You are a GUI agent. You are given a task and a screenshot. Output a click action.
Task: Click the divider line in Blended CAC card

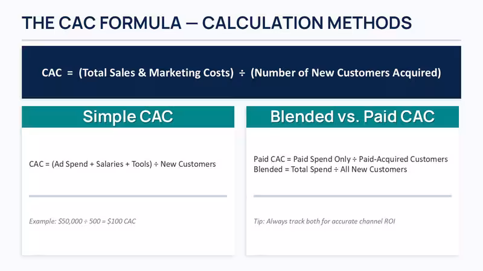[353, 196]
